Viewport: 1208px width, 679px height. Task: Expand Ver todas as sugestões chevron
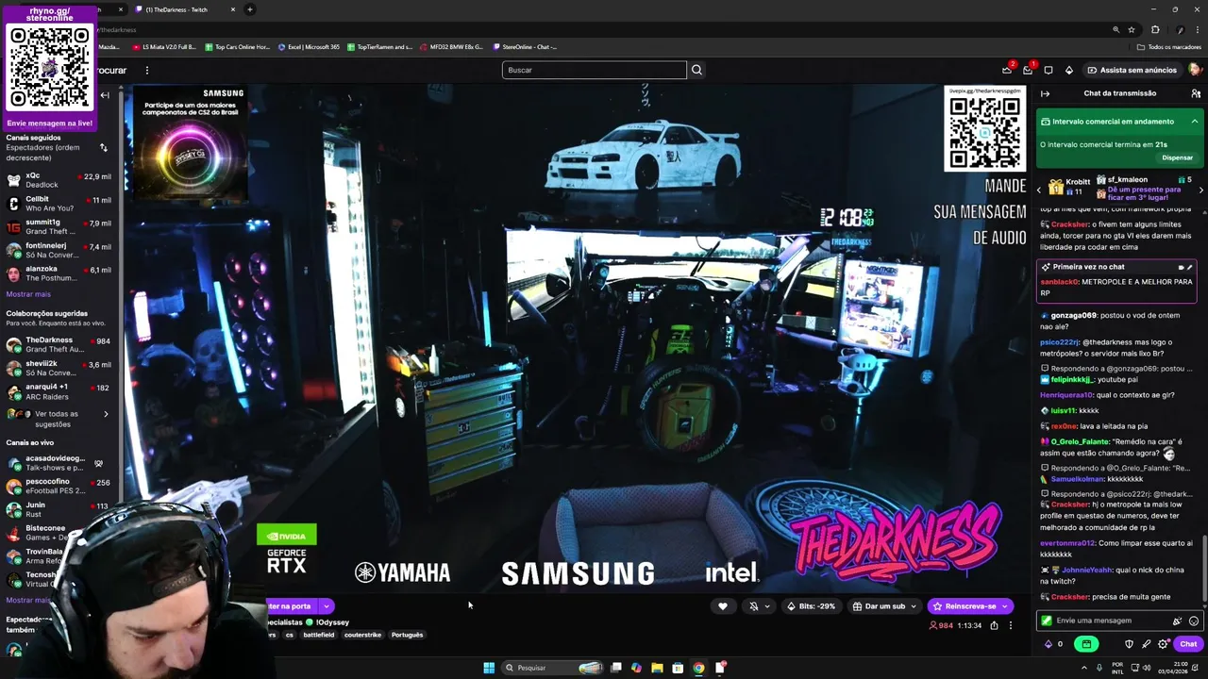(106, 414)
